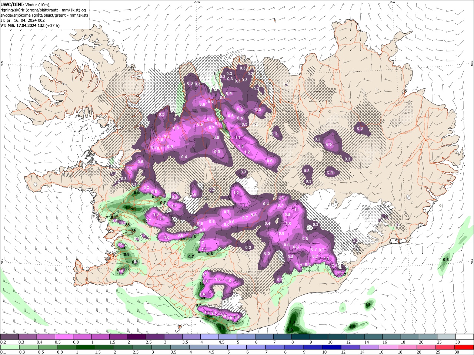Click the legend tick label 0.1

(x=3, y=352)
